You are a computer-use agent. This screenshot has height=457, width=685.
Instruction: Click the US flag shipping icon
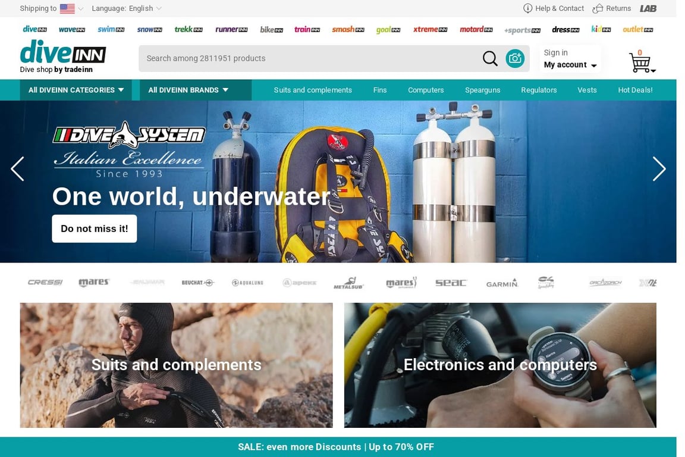pos(67,8)
